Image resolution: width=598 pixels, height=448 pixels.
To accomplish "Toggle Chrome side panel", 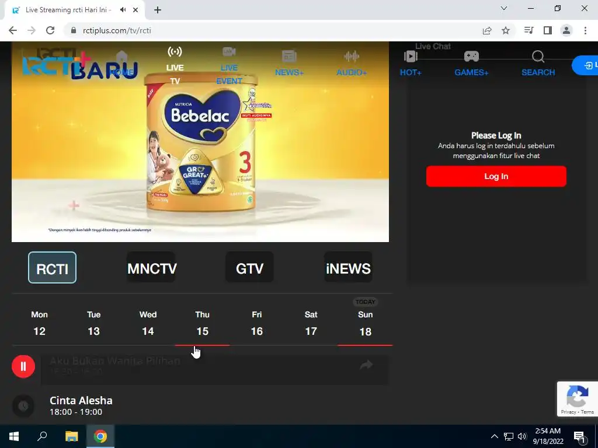I will [548, 30].
